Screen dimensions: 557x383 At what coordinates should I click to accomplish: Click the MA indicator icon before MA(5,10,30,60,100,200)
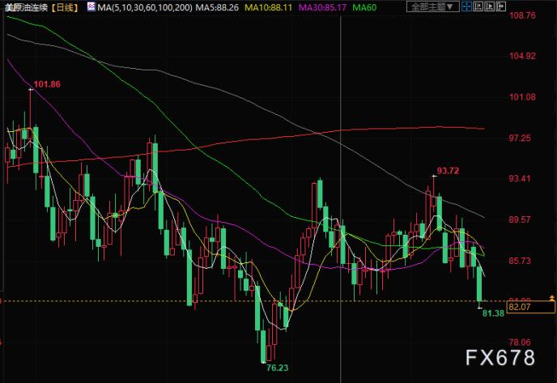coord(91,6)
